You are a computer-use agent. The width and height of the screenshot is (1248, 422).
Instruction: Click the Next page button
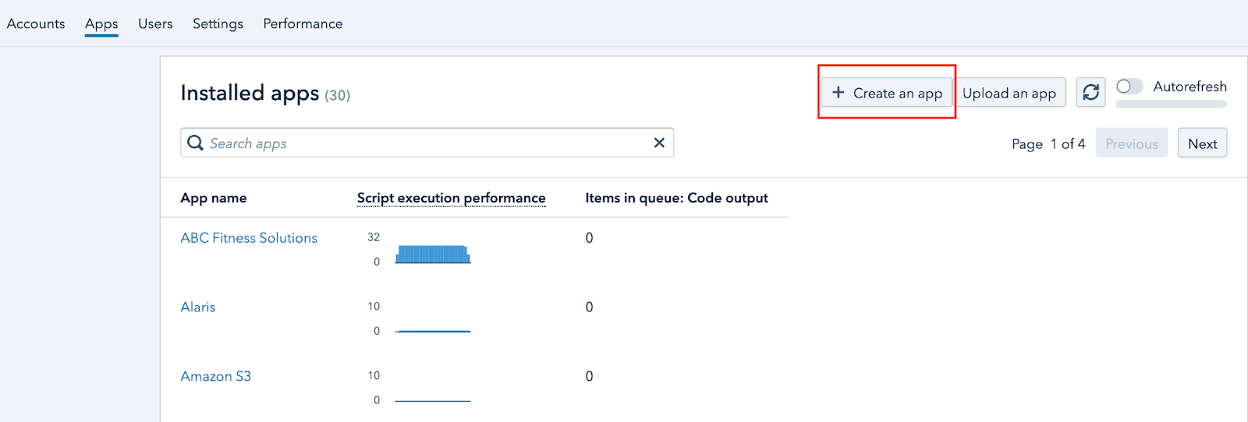tap(1202, 144)
